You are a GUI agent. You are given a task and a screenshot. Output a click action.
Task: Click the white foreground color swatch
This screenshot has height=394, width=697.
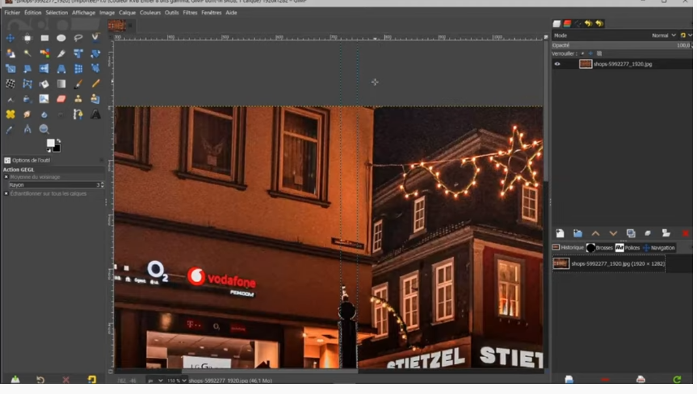[51, 142]
